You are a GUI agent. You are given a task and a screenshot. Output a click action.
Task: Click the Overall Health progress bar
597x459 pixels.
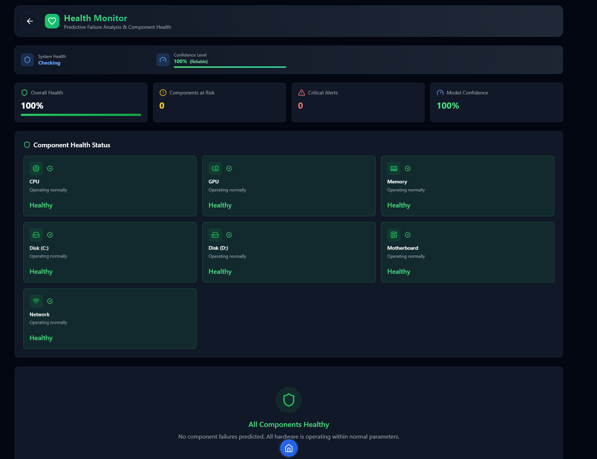tap(81, 115)
